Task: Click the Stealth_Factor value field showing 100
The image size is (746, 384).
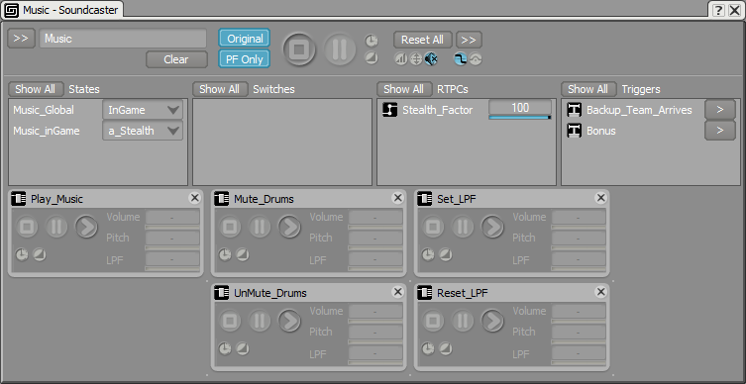Action: [x=520, y=108]
